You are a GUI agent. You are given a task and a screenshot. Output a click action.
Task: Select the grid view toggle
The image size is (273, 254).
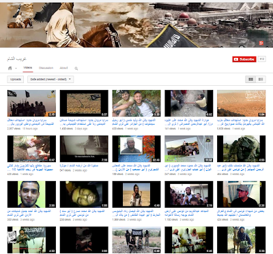point(250,79)
